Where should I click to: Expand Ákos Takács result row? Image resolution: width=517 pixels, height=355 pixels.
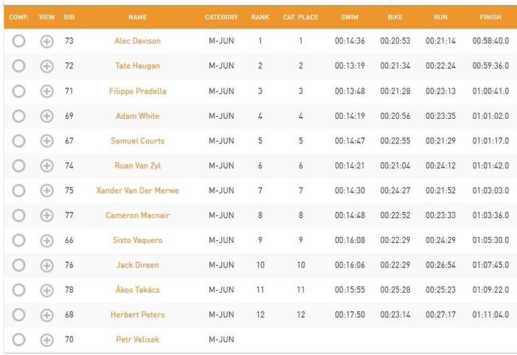tap(47, 291)
